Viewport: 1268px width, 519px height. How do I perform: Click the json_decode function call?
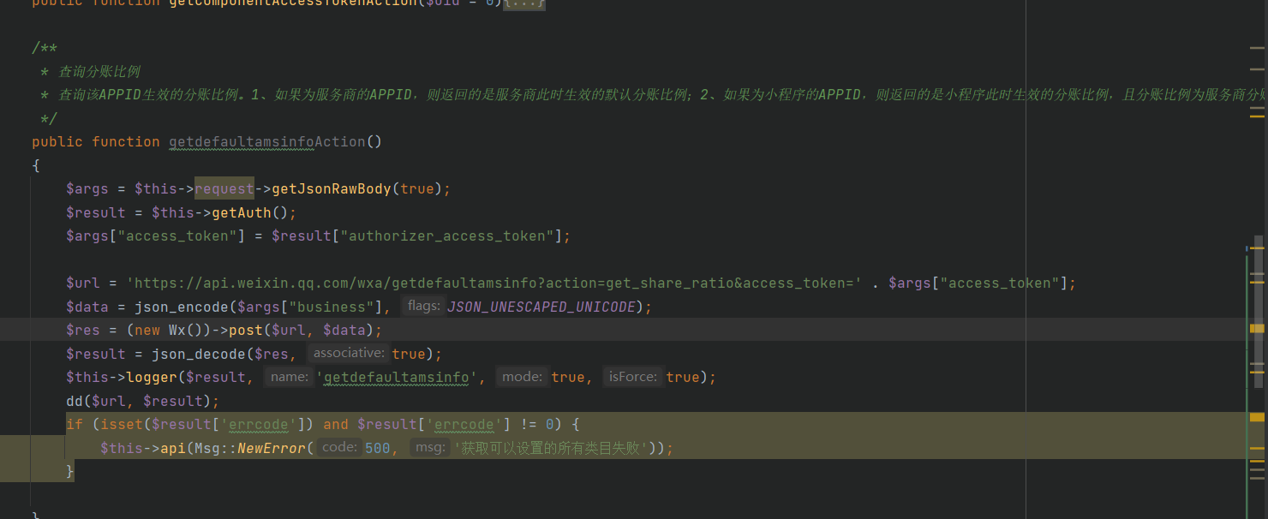199,354
